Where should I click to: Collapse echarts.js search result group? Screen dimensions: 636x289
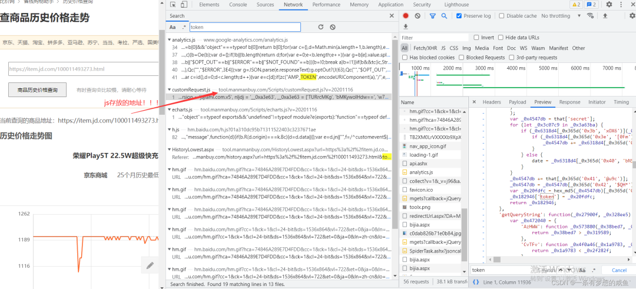[x=169, y=109]
